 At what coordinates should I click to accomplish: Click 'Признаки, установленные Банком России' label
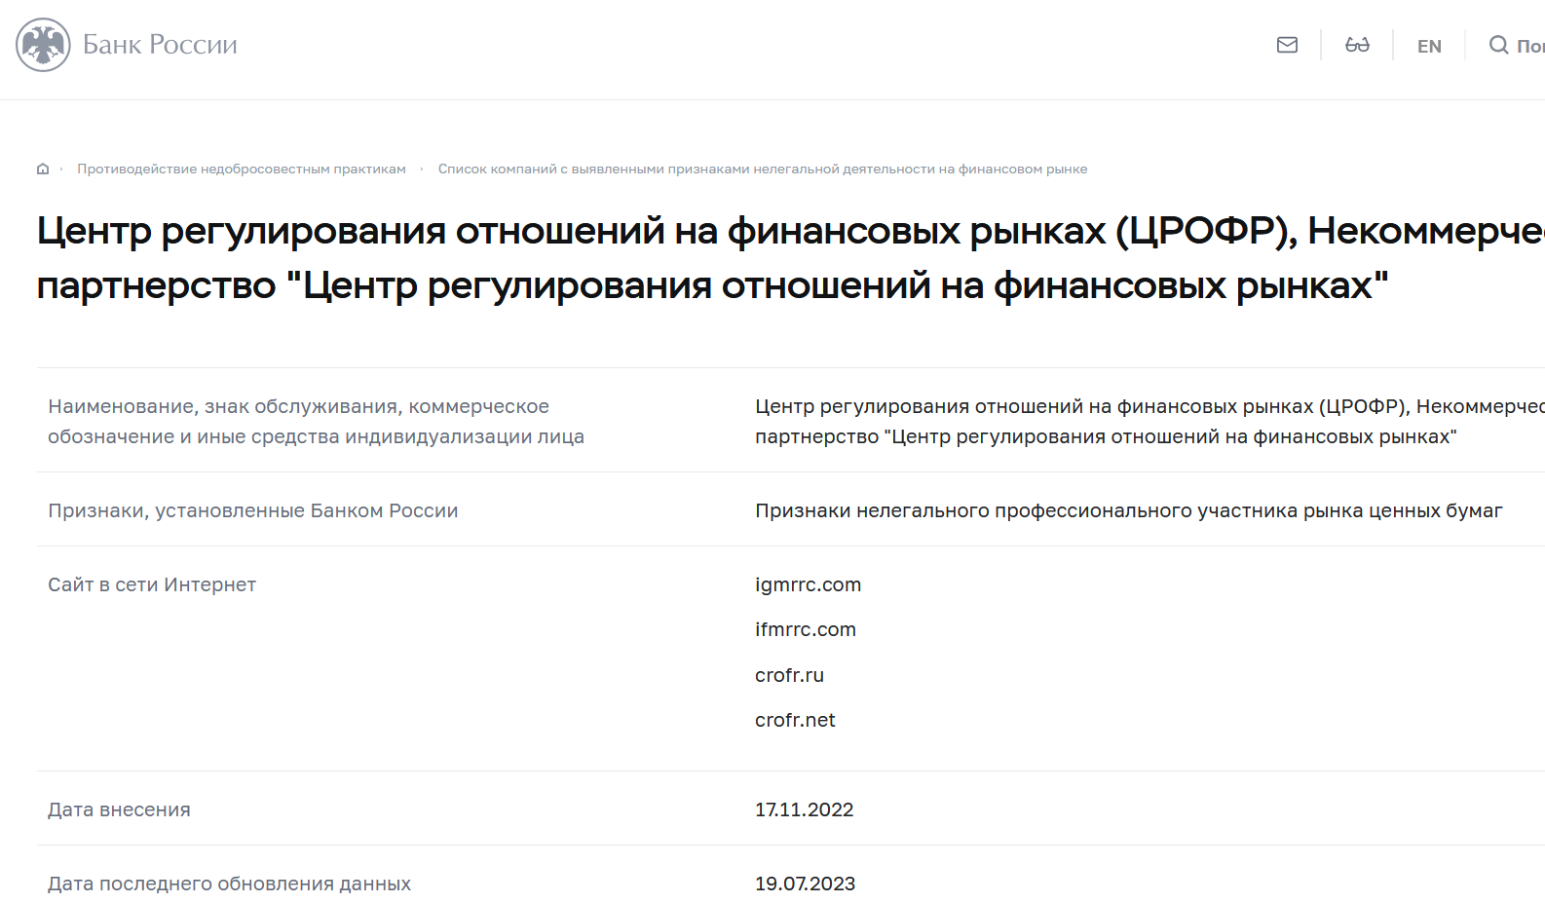[x=252, y=510]
